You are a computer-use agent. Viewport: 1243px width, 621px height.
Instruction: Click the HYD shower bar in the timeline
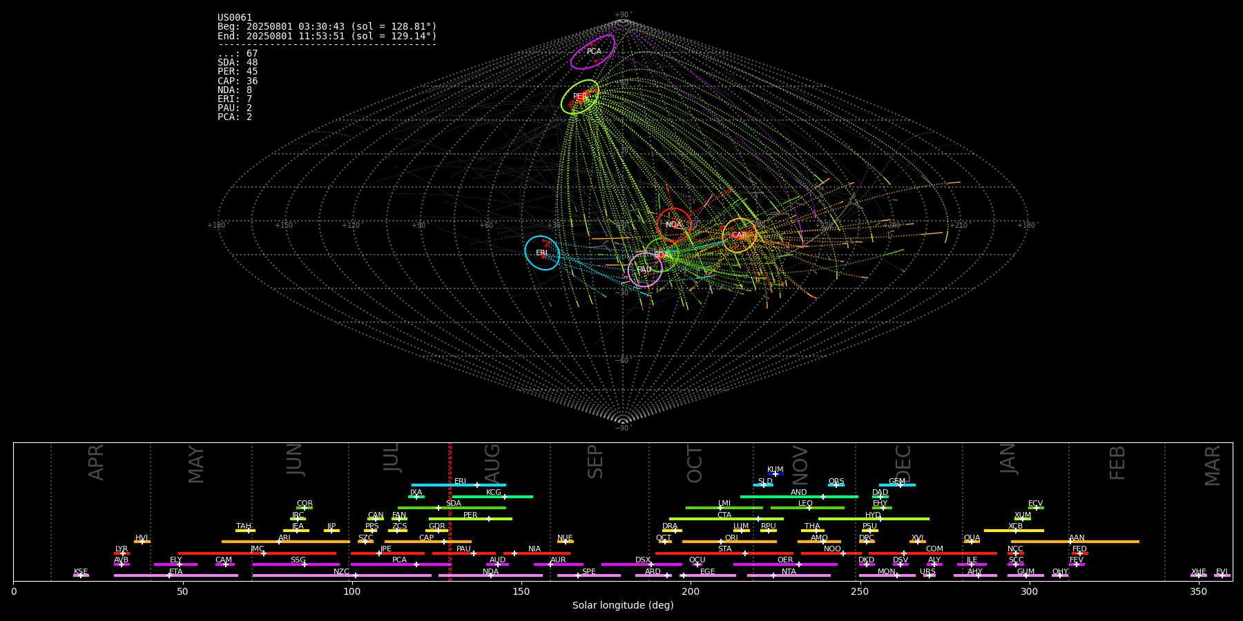click(x=874, y=519)
